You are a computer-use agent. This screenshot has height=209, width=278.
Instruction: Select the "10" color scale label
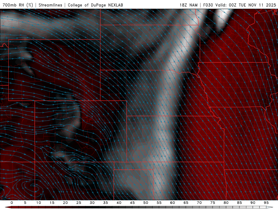pos(39,203)
